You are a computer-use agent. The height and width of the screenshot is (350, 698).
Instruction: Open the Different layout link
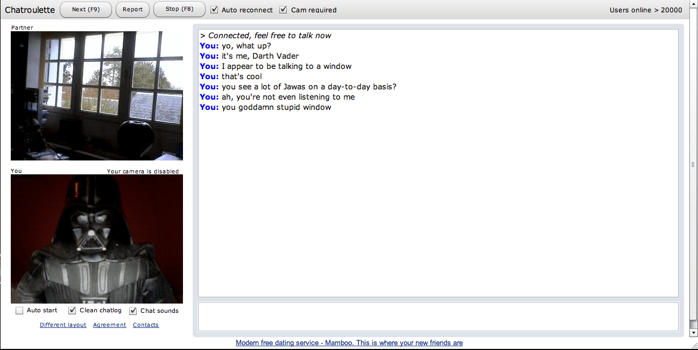pyautogui.click(x=63, y=325)
